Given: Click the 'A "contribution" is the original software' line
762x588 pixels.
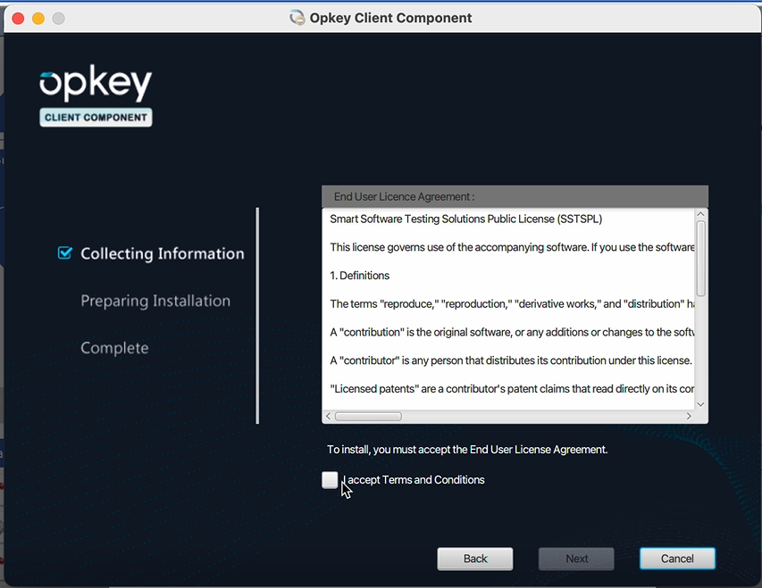Looking at the screenshot, I should pyautogui.click(x=512, y=332).
